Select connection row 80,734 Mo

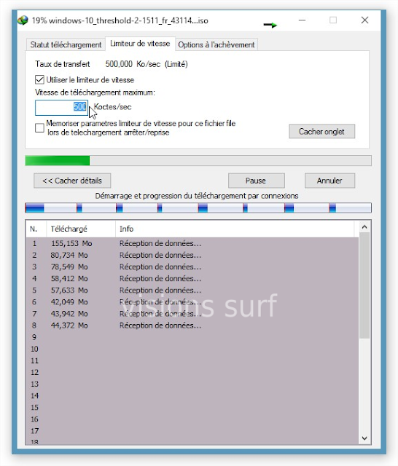coord(192,255)
